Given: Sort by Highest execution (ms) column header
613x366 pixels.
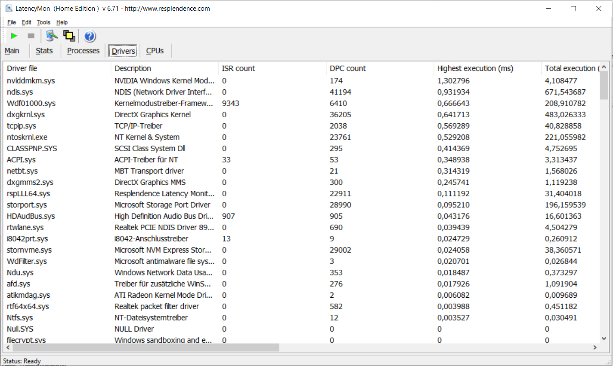Looking at the screenshot, I should [487, 68].
